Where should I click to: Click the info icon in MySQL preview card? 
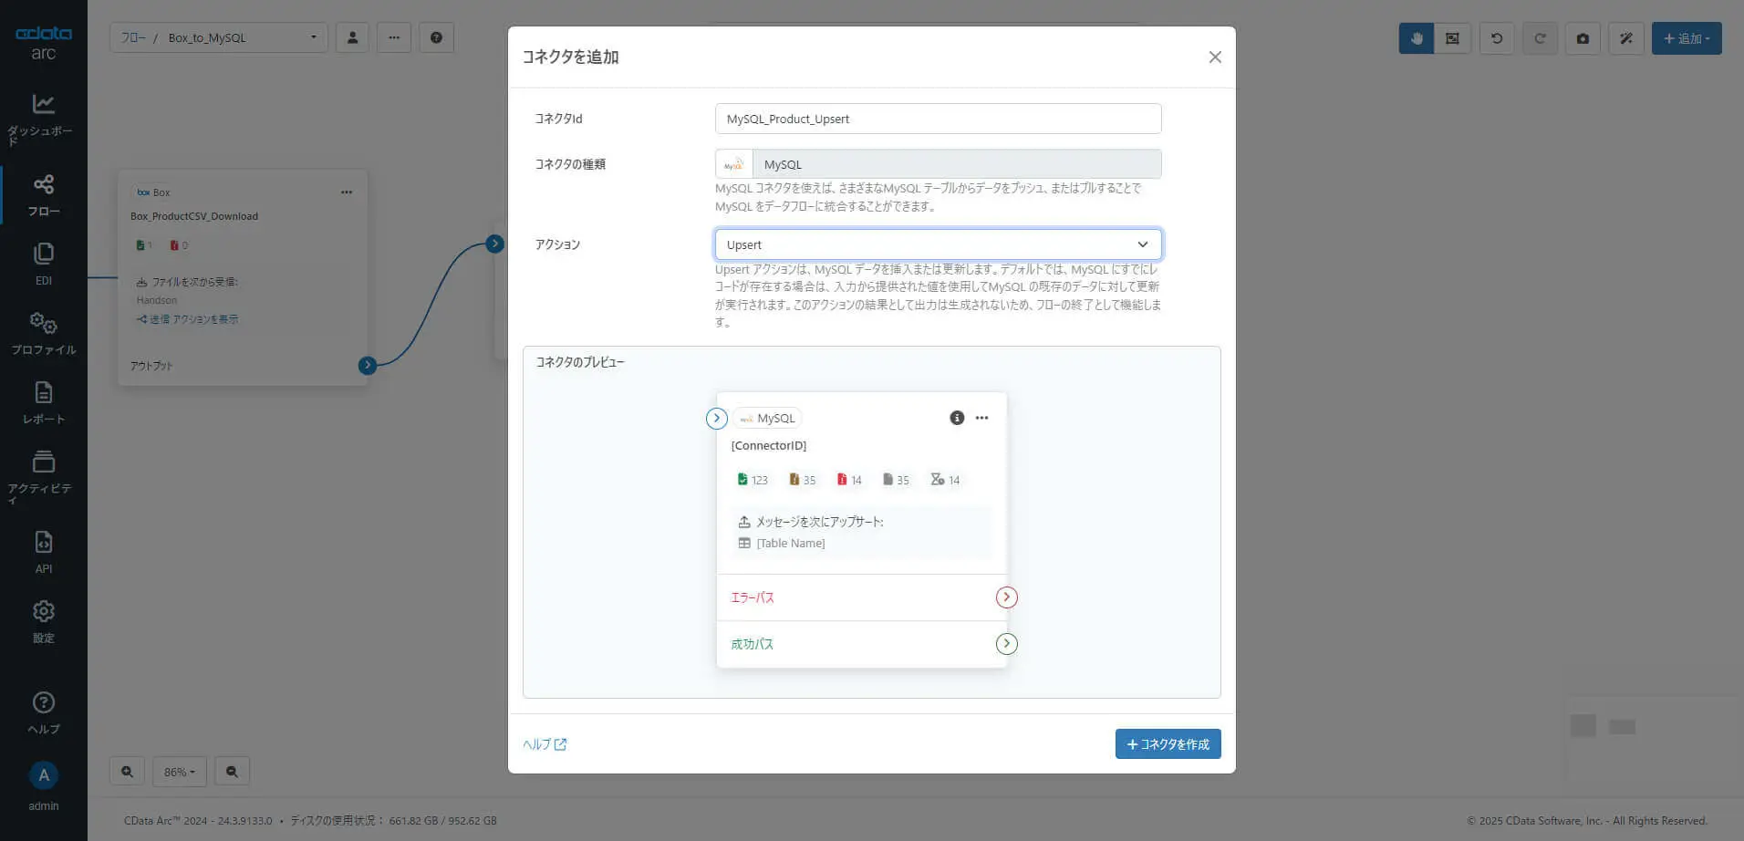point(957,418)
